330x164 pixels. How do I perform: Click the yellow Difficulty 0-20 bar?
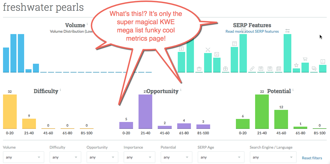[10, 112]
